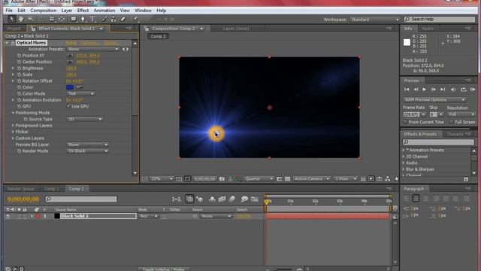Open the Composition menu

coord(44,11)
